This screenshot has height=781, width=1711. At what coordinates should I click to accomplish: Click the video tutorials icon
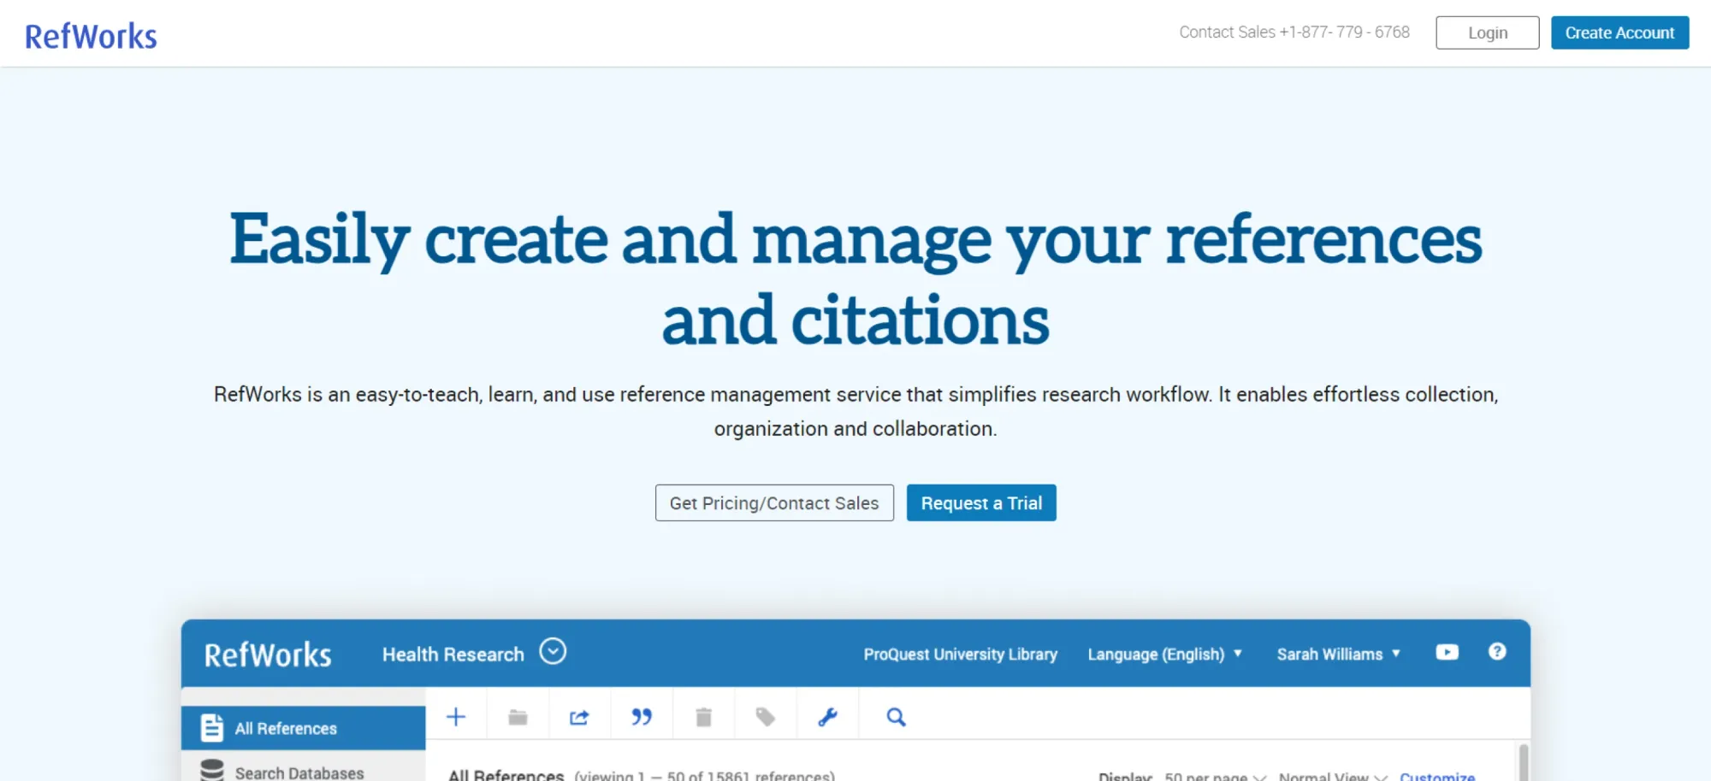1447,652
